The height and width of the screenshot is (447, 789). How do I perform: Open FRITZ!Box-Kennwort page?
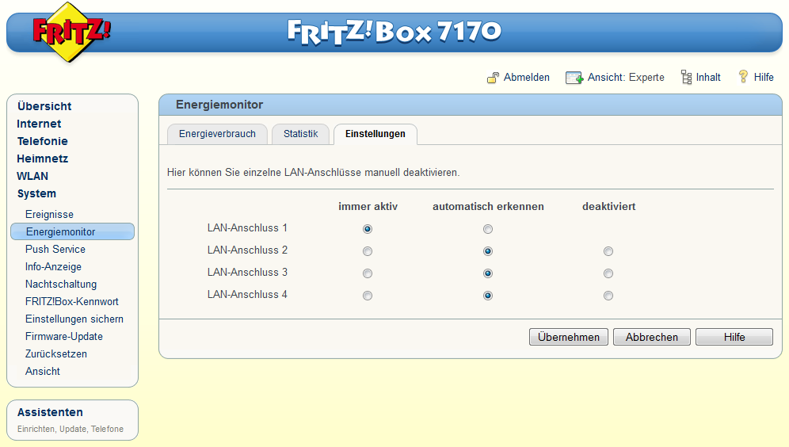click(x=72, y=301)
